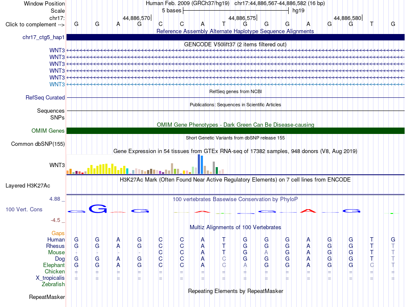405x307 pixels.
Task: Click the X_tropicalis species label
Action: (50, 278)
